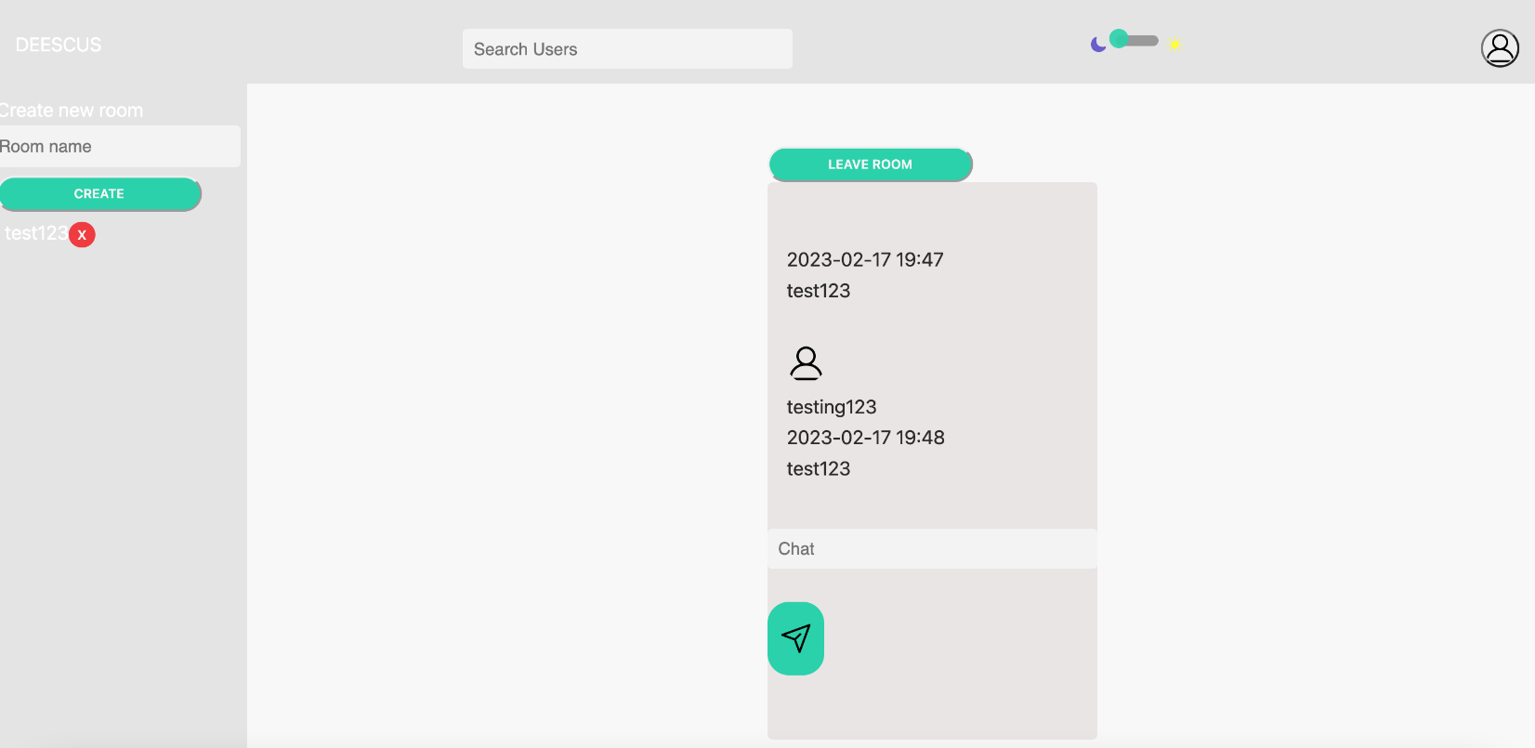Click the Chat message input box

click(932, 549)
